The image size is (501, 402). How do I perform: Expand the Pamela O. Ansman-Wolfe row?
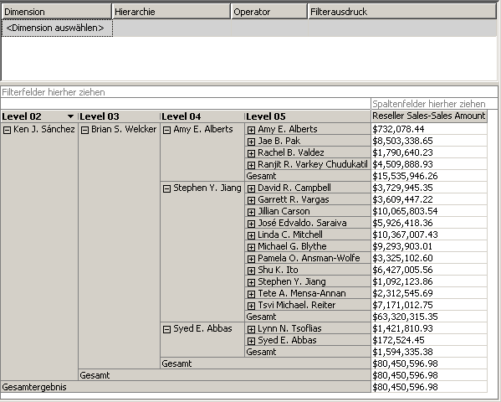point(251,259)
